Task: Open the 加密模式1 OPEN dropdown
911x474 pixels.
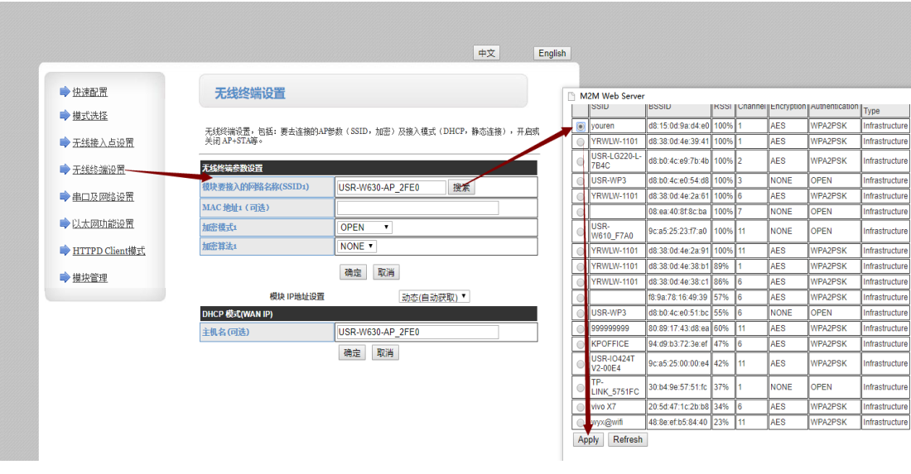Action: (x=364, y=227)
